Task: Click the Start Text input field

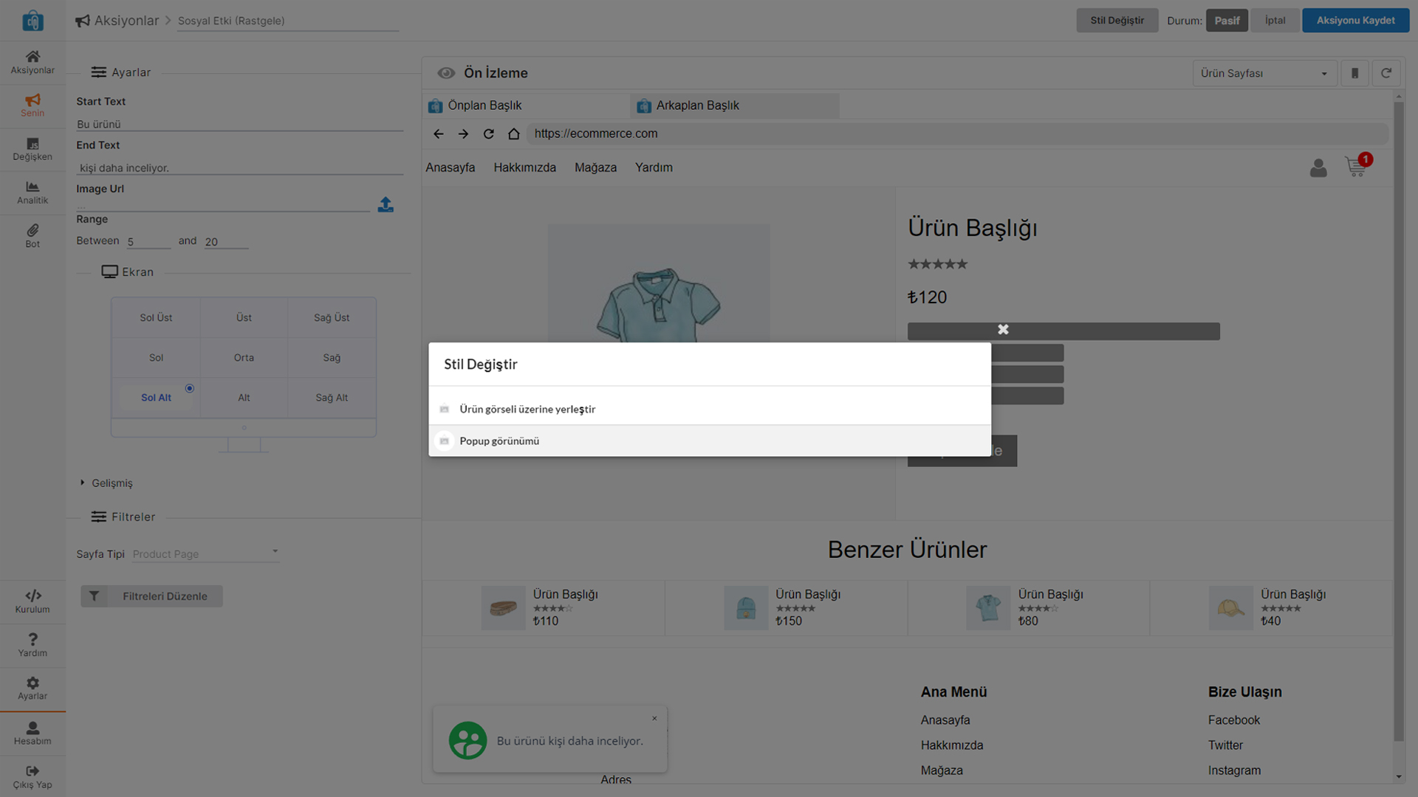Action: (x=239, y=124)
